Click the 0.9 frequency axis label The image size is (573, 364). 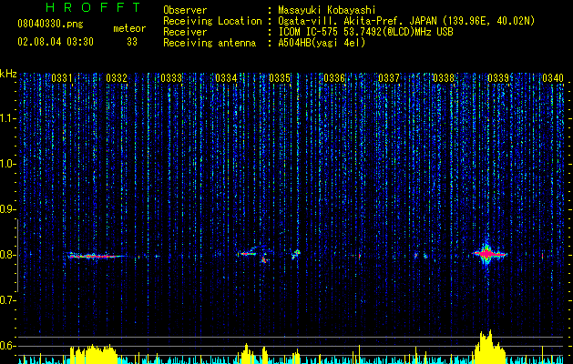8,209
